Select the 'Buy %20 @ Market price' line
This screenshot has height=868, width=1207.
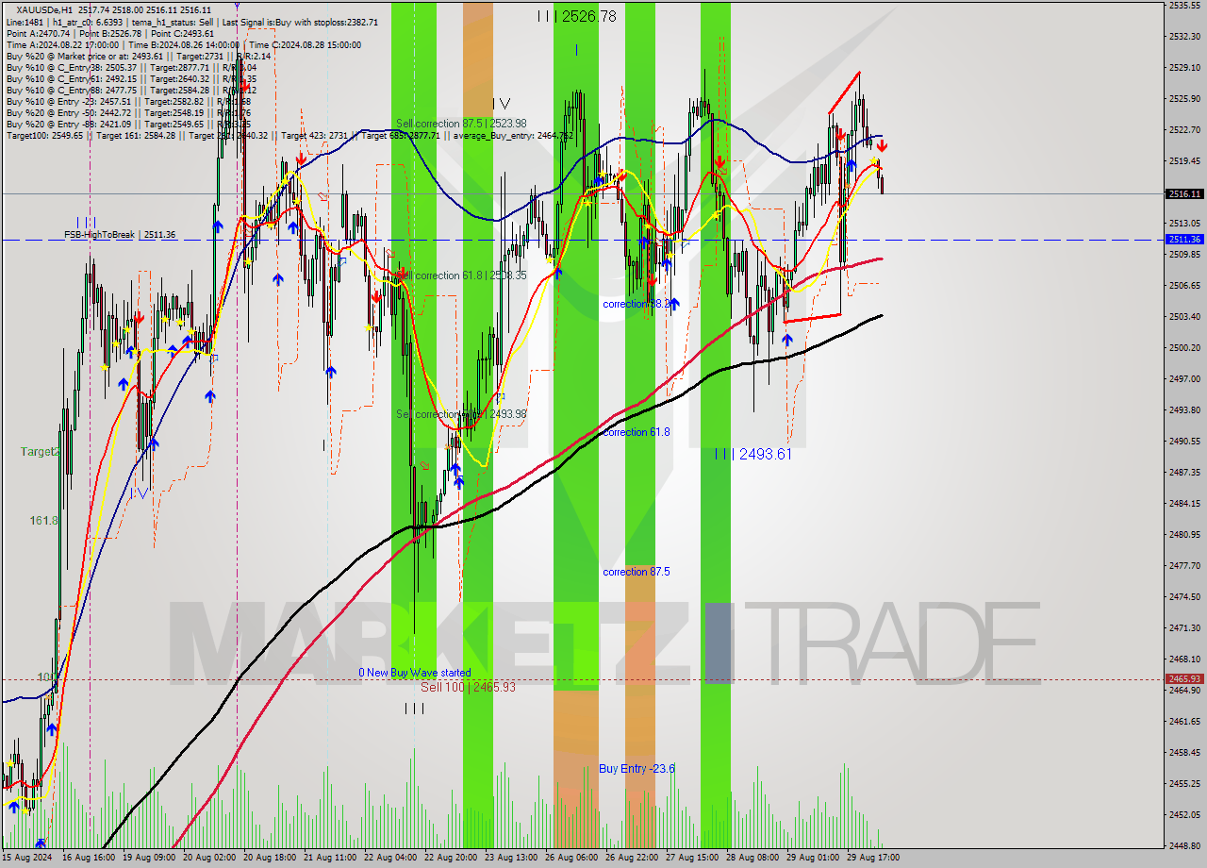coord(138,56)
